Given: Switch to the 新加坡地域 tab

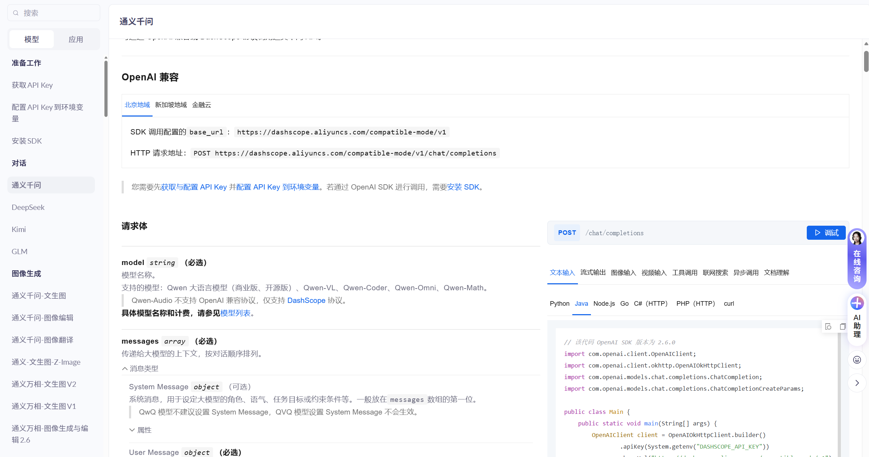Looking at the screenshot, I should tap(171, 105).
